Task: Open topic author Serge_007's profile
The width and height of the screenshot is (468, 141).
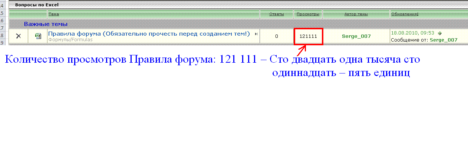Action: [356, 36]
